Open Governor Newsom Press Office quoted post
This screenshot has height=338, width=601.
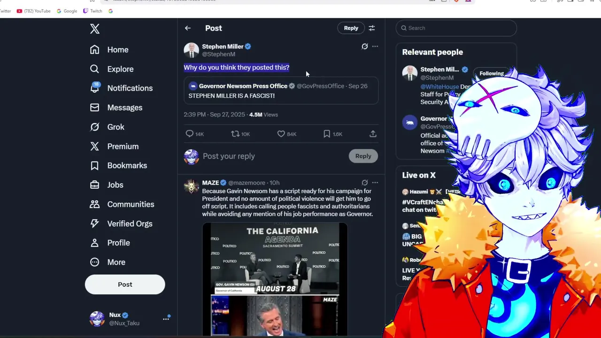tap(281, 91)
